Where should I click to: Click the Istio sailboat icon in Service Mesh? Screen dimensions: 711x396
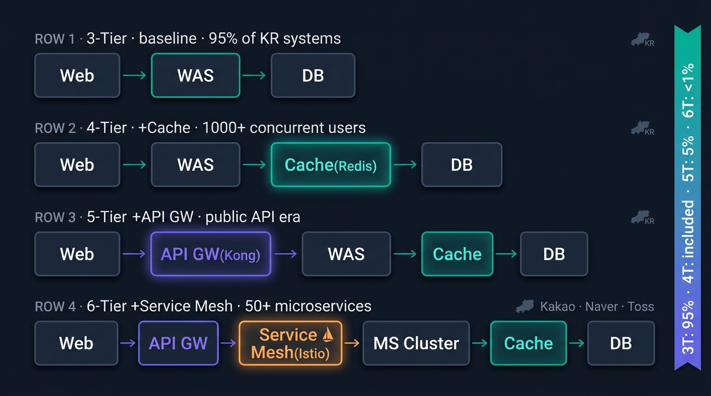pyautogui.click(x=328, y=335)
